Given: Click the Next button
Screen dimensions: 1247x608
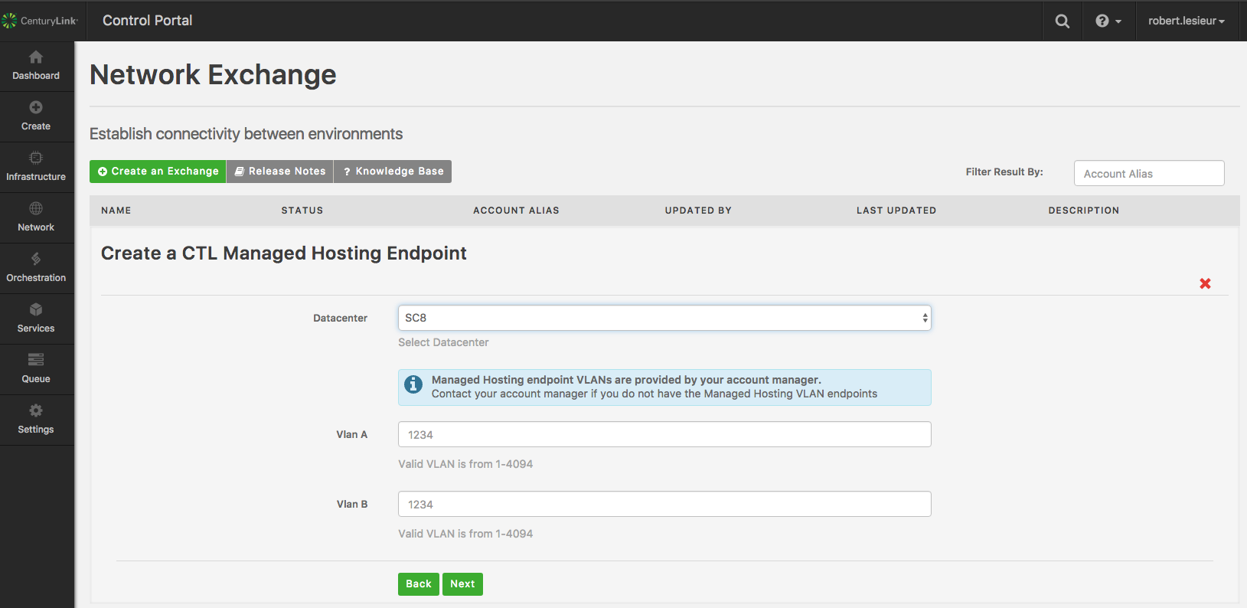Looking at the screenshot, I should coord(462,584).
